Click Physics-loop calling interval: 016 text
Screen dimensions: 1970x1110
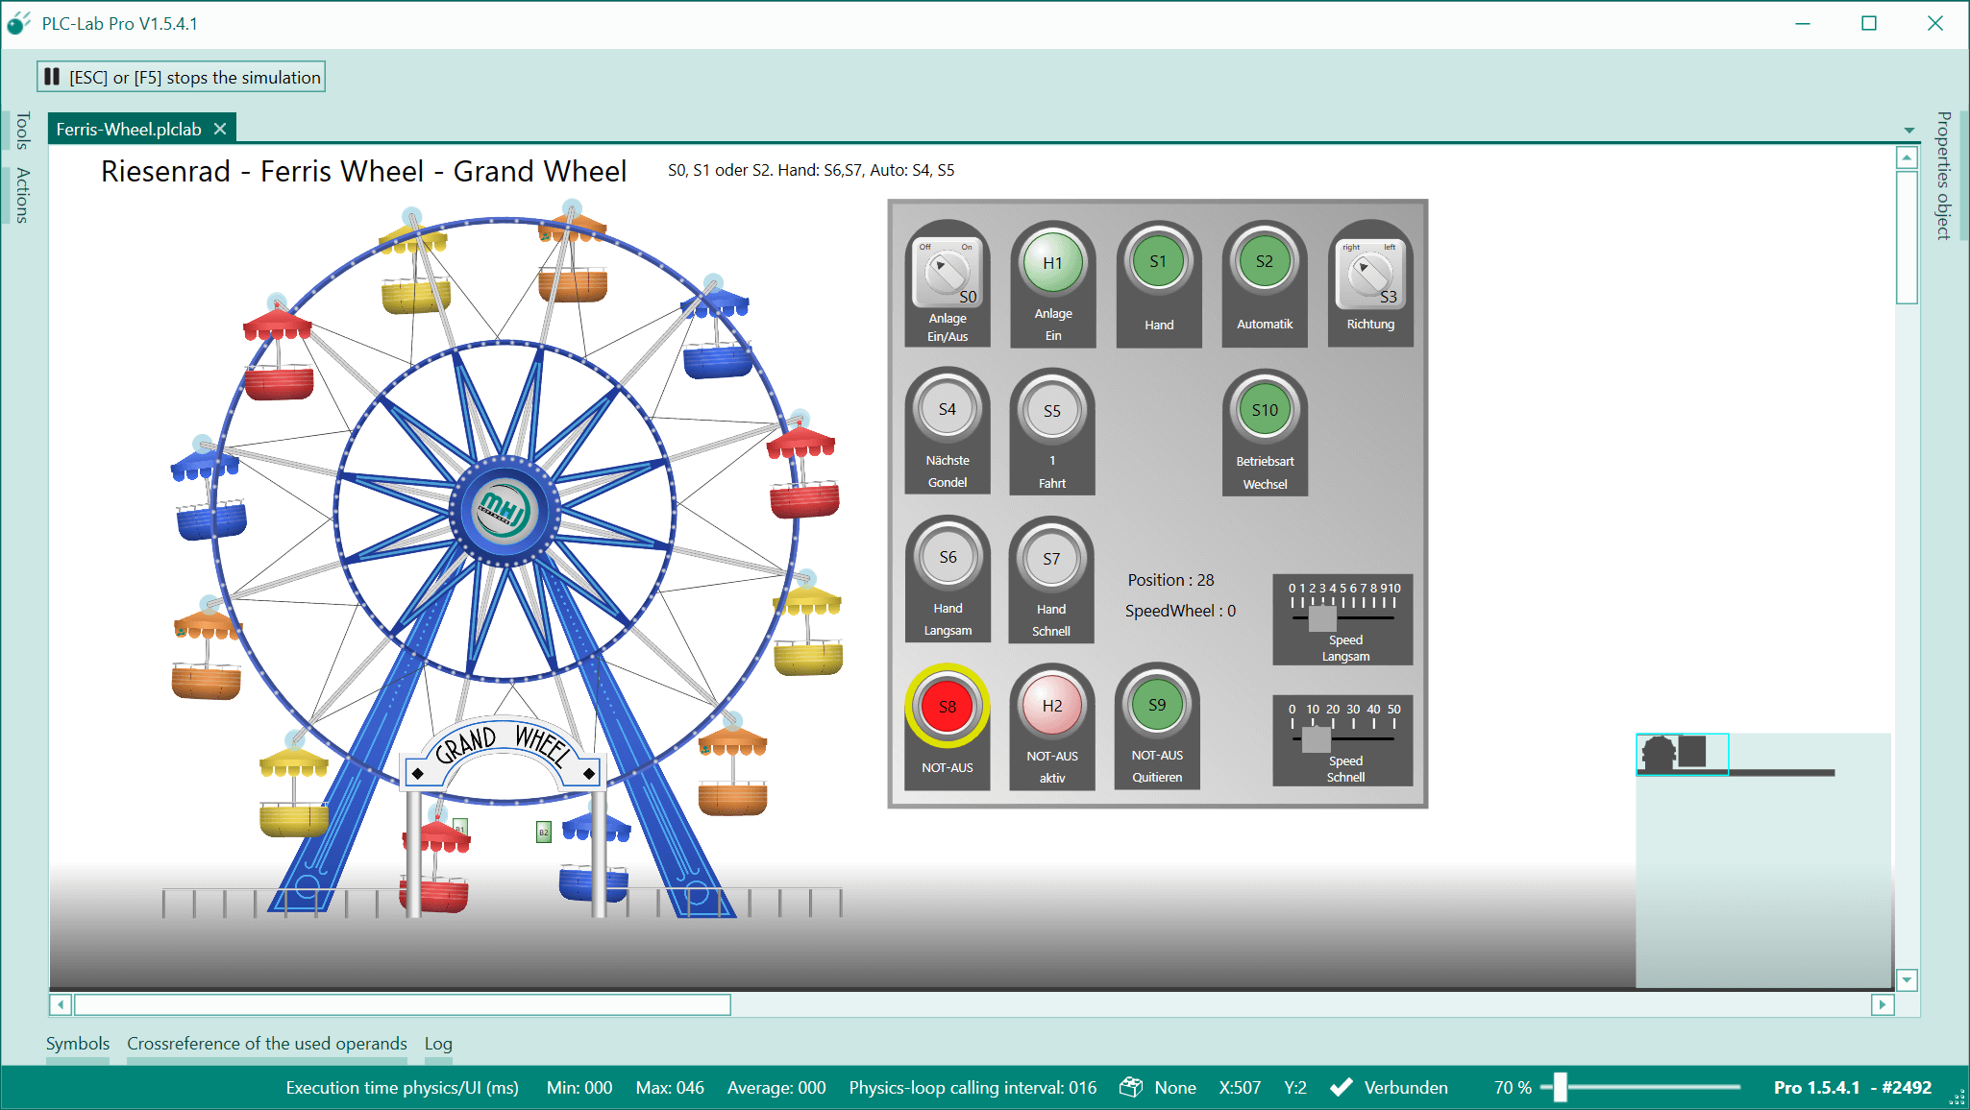973,1087
